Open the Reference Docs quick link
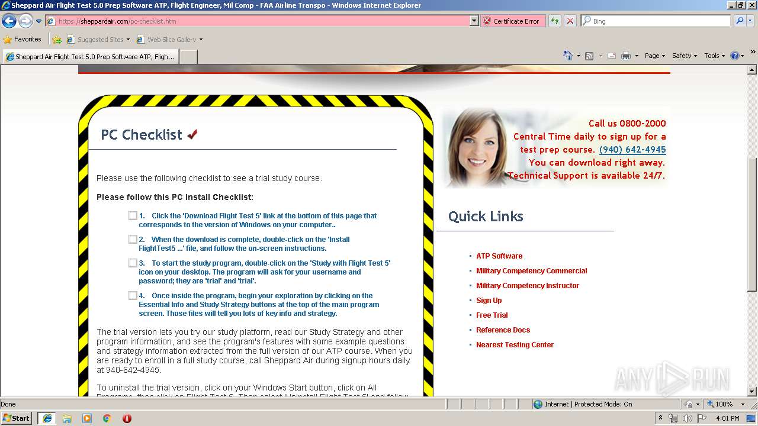The image size is (758, 426). pyautogui.click(x=503, y=330)
